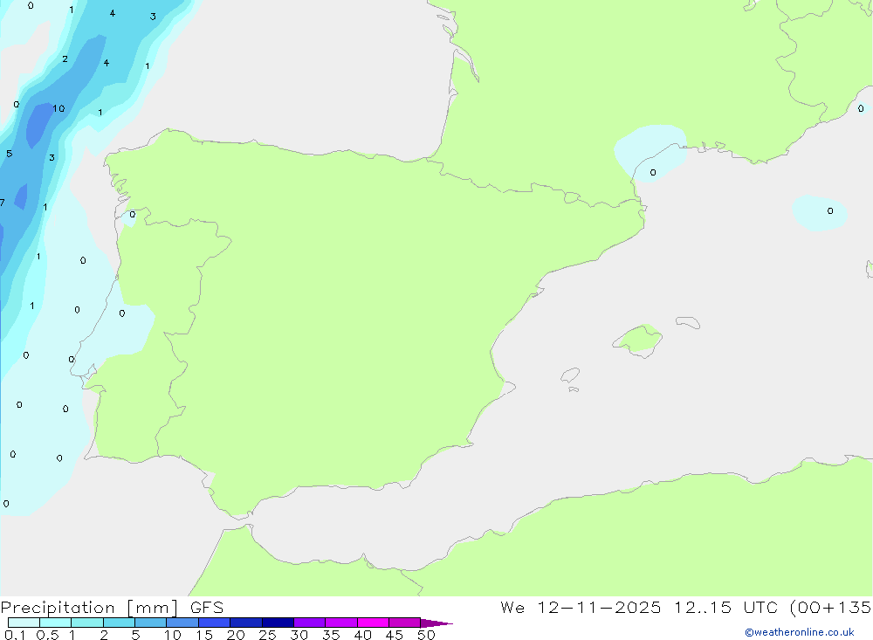Click the '(00+135' forecast run offset text
The height and width of the screenshot is (640, 873).
coord(831,607)
